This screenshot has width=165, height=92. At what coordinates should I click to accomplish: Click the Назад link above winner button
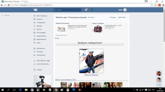pos(57,38)
